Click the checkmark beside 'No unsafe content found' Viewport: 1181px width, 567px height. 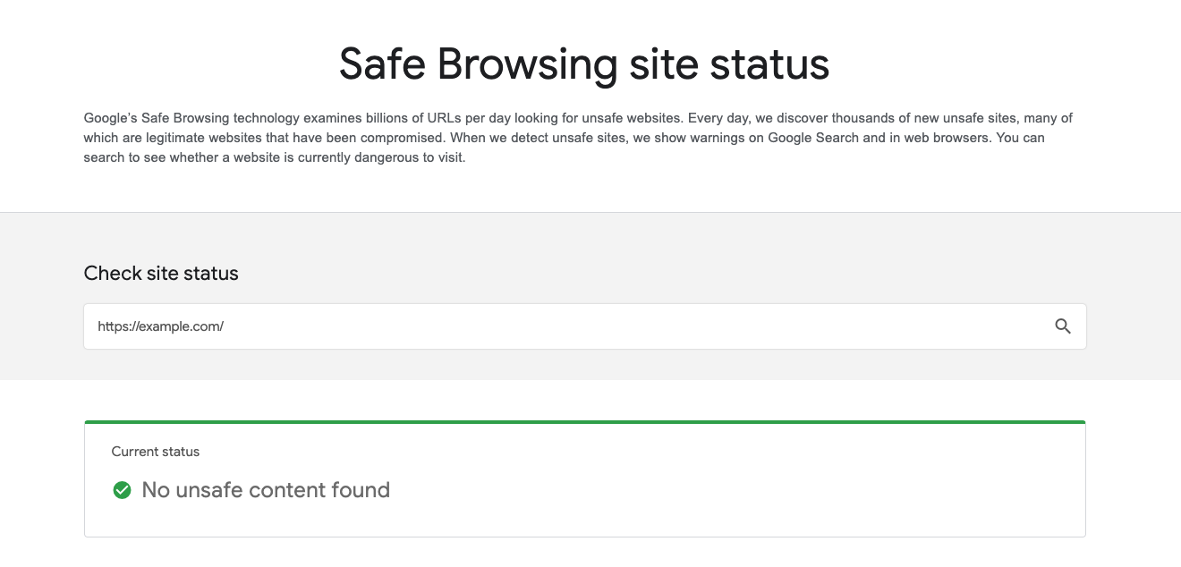122,490
